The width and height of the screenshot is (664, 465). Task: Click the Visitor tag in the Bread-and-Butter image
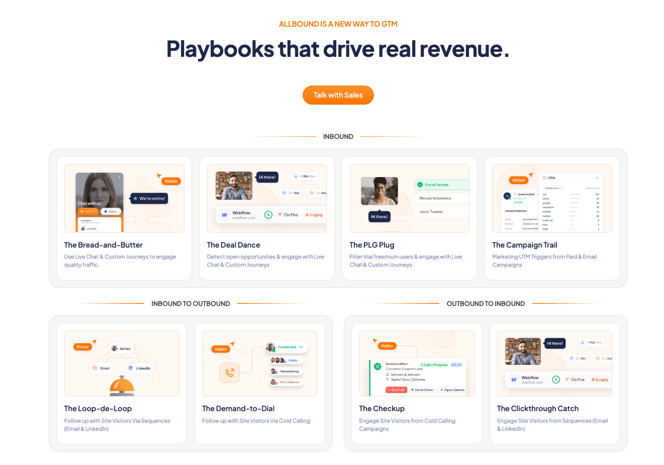[x=171, y=181]
